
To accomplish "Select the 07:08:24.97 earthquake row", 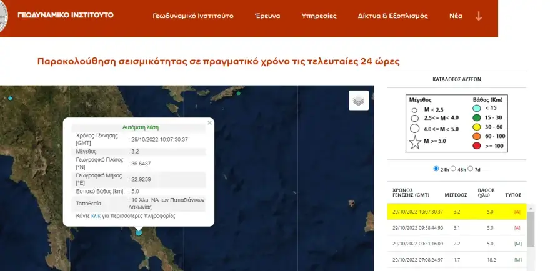I will click(457, 260).
